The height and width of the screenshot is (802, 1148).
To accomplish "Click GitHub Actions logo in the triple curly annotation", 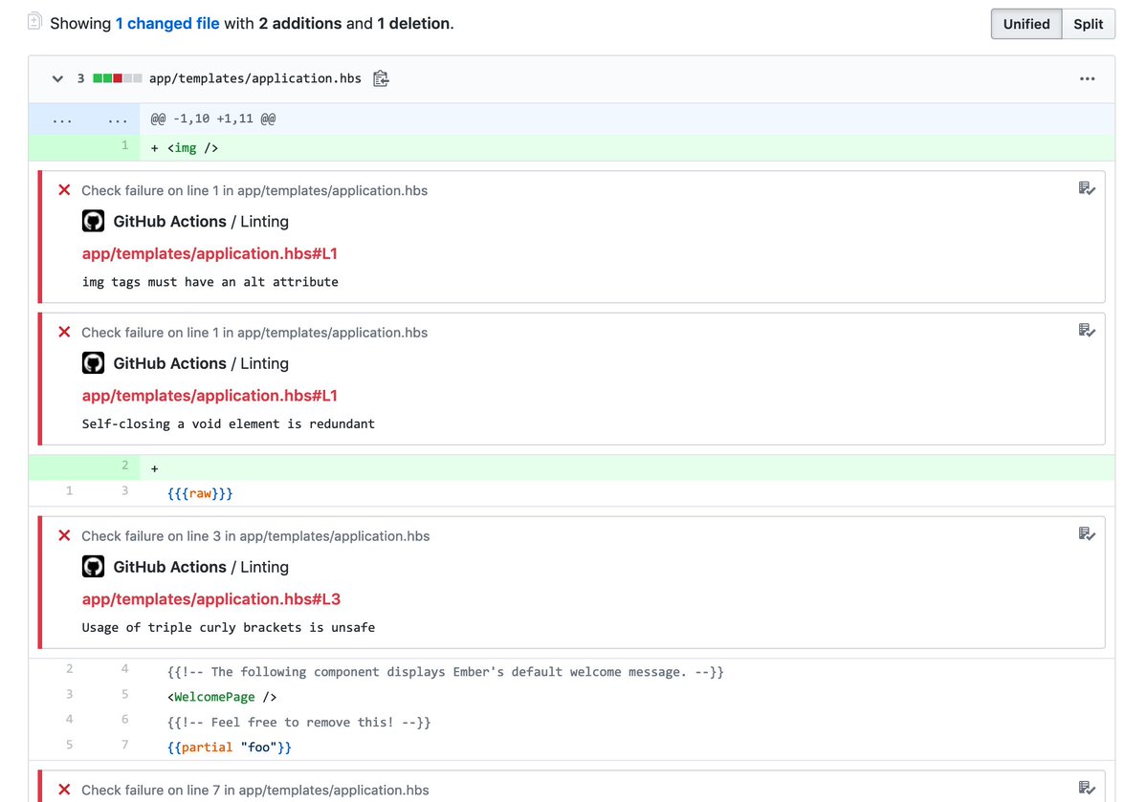I will coord(93,567).
